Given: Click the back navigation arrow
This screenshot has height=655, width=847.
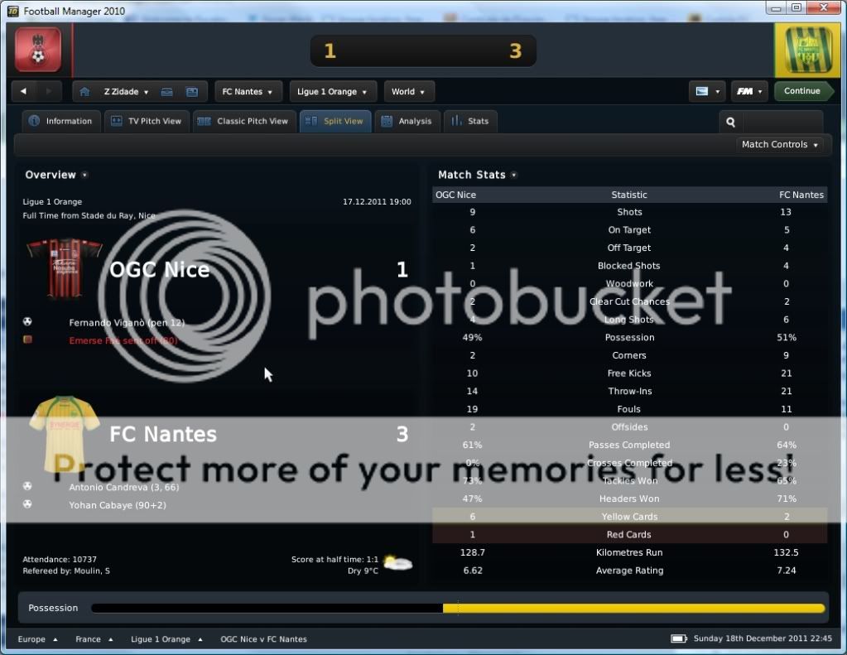Looking at the screenshot, I should pyautogui.click(x=24, y=92).
